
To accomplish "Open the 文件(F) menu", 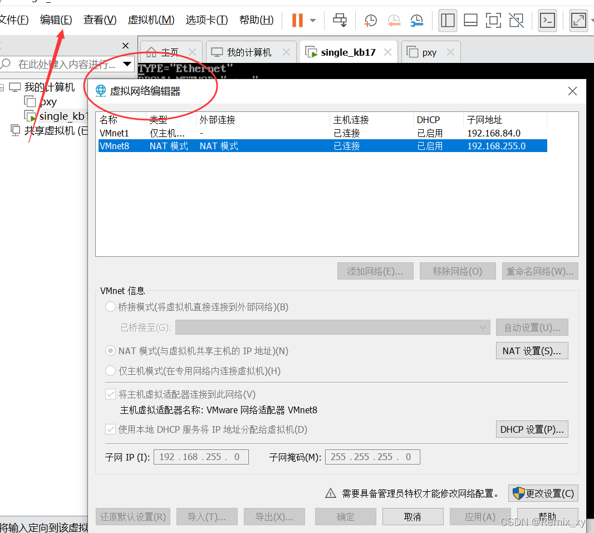I will click(13, 19).
